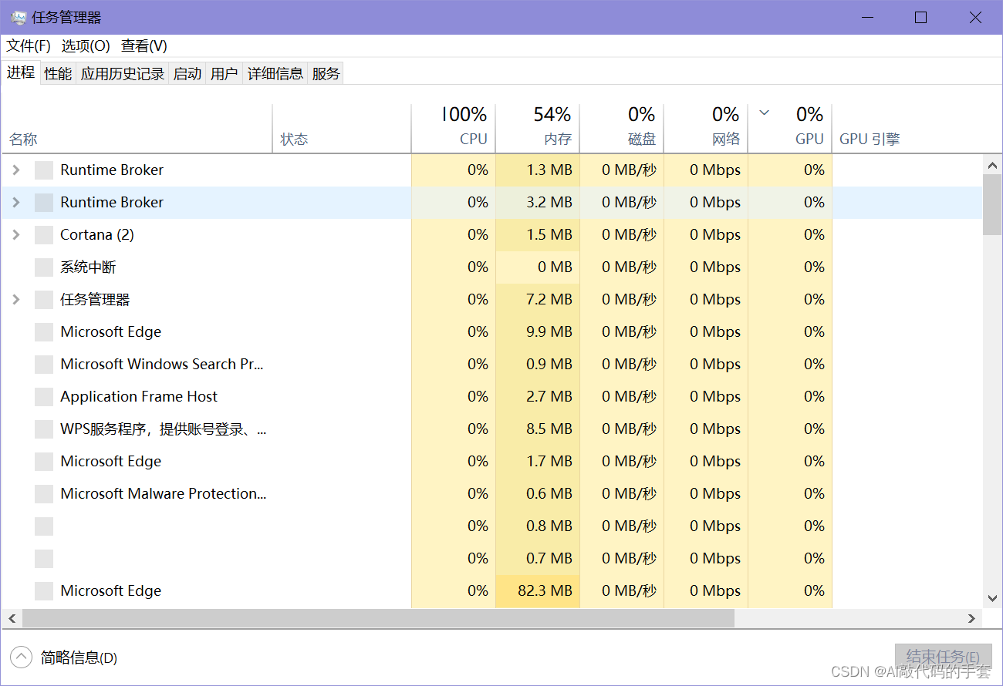The height and width of the screenshot is (686, 1003).
Task: Switch to the 详细信息 tab
Action: tap(275, 73)
